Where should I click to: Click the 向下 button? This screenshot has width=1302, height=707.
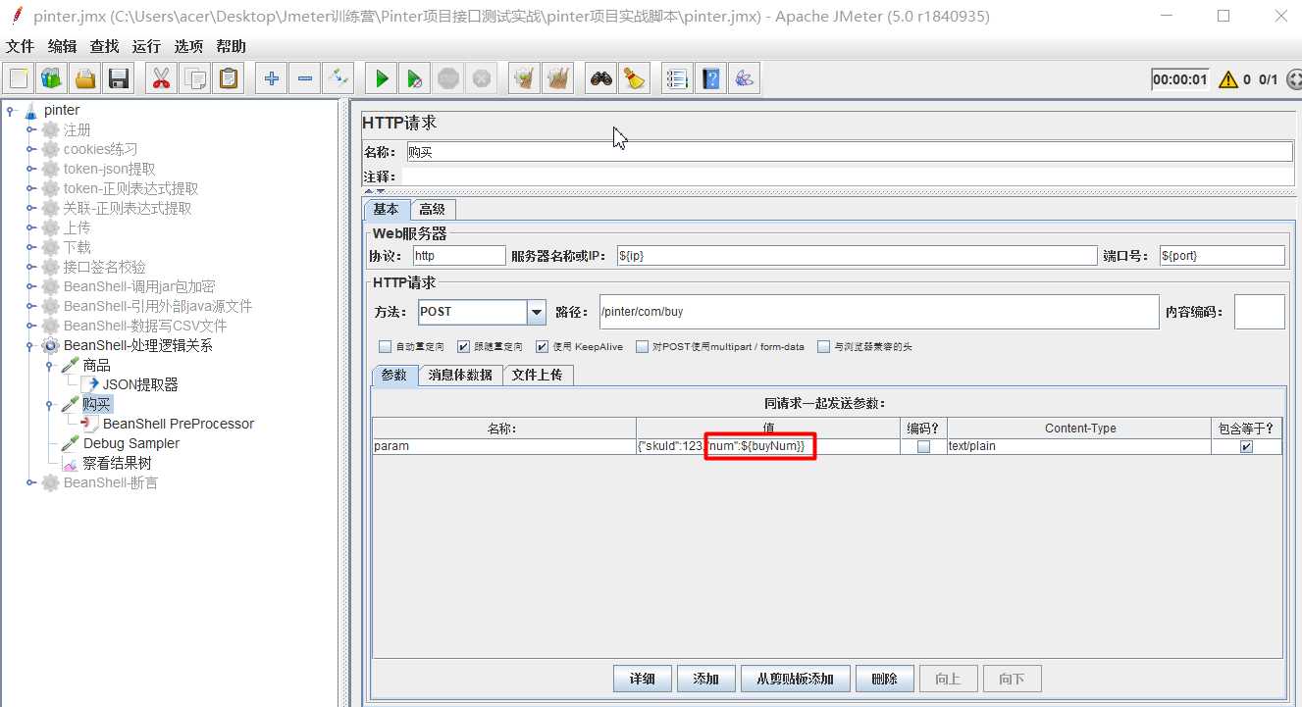click(x=1012, y=679)
